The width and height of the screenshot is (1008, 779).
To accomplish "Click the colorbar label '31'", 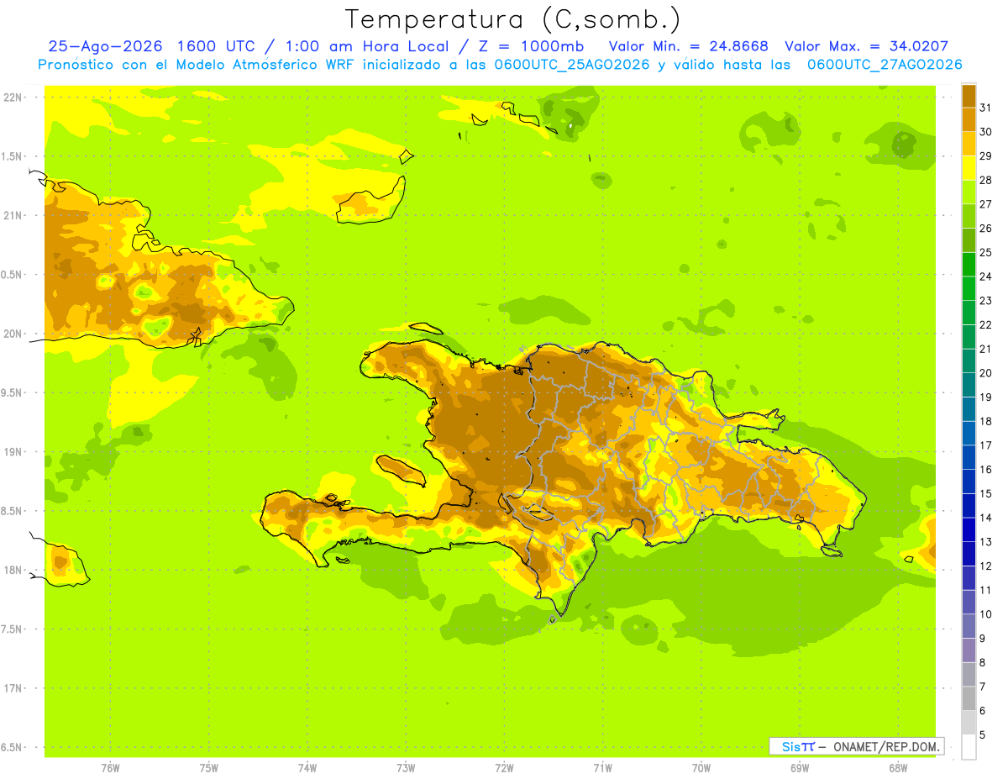I will (986, 108).
